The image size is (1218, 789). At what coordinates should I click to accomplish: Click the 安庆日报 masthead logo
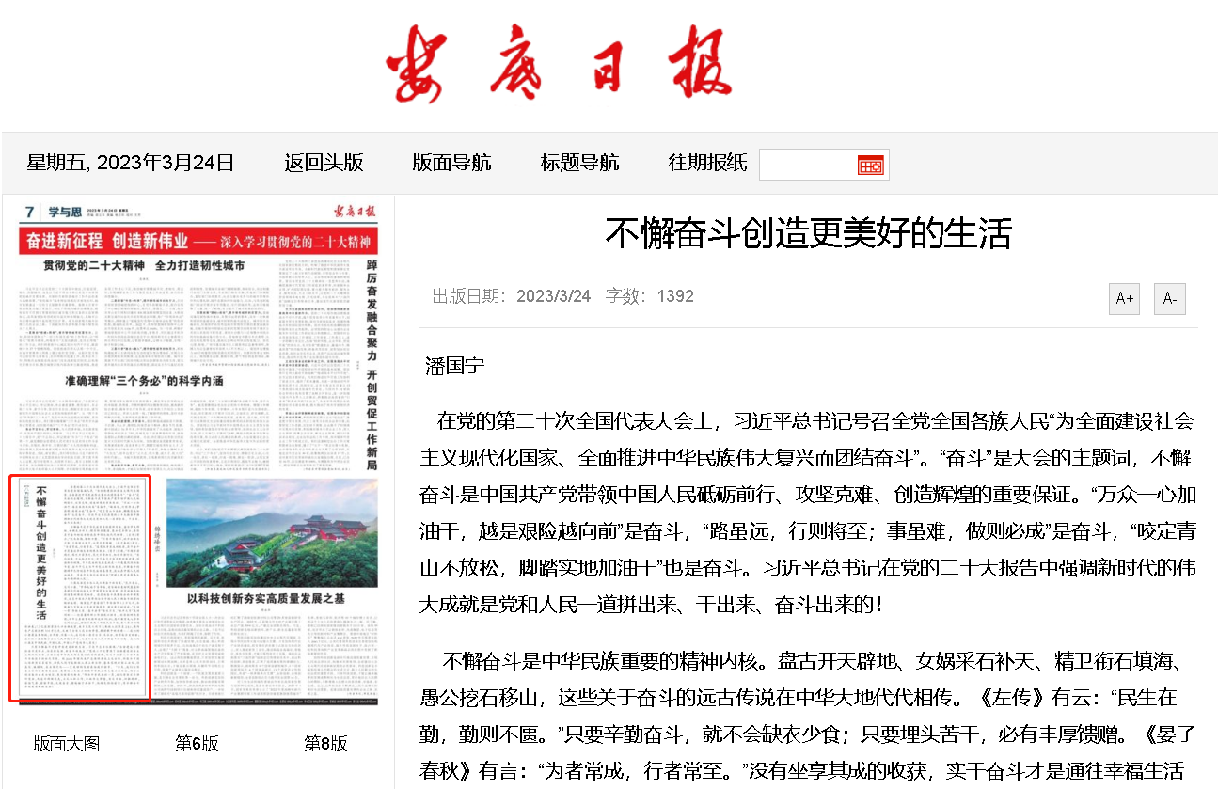pos(559,64)
